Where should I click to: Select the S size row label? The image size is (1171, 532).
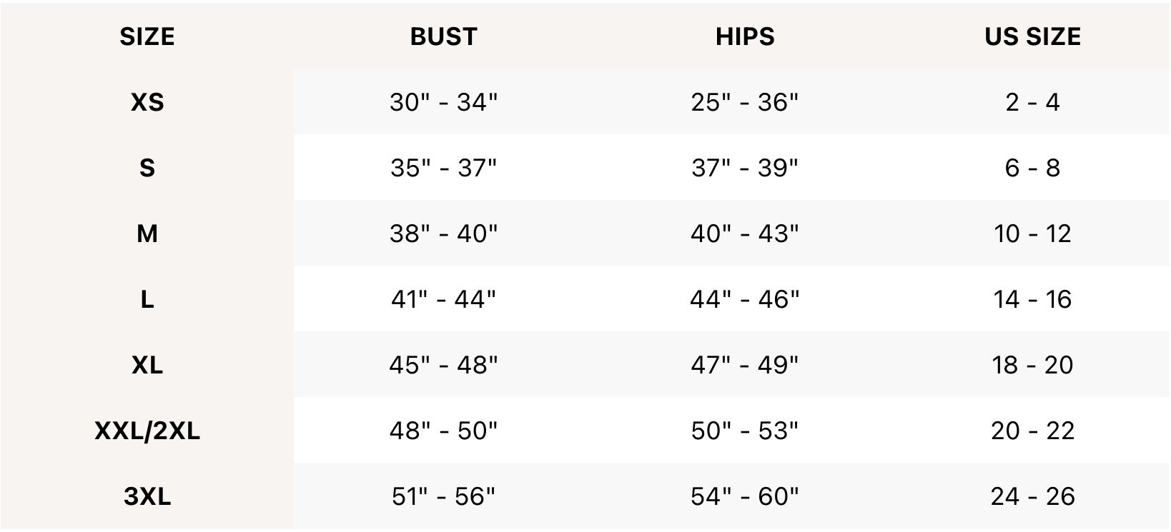[147, 168]
